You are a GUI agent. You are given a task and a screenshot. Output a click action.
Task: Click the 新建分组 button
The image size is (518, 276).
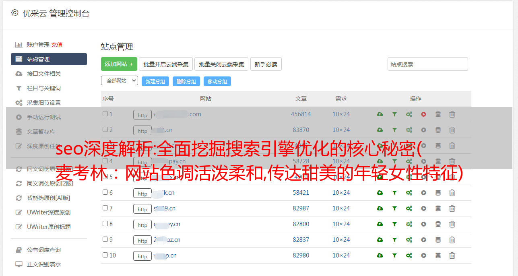(x=155, y=81)
